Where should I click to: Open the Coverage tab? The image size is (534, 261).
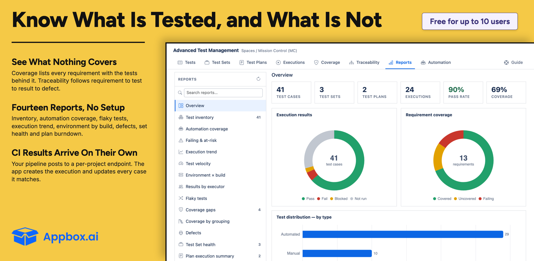(327, 62)
